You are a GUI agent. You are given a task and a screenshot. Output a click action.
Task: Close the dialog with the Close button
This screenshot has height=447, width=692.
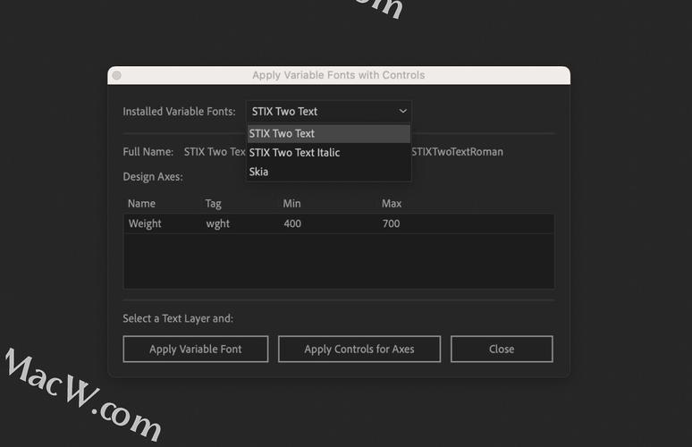502,349
